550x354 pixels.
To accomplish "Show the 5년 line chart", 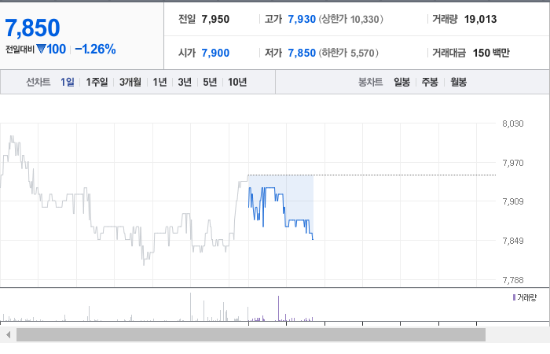I will (x=210, y=82).
